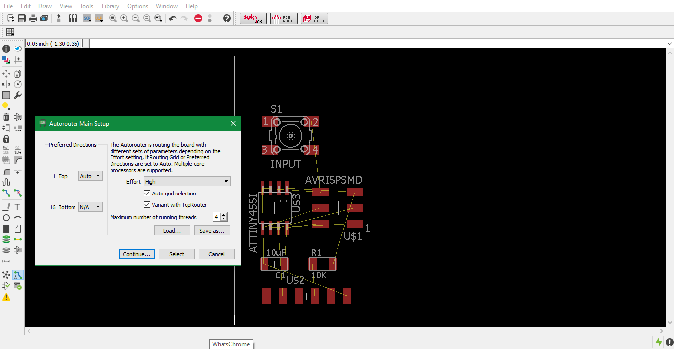The width and height of the screenshot is (674, 349).
Task: Select the Text tool
Action: click(18, 207)
